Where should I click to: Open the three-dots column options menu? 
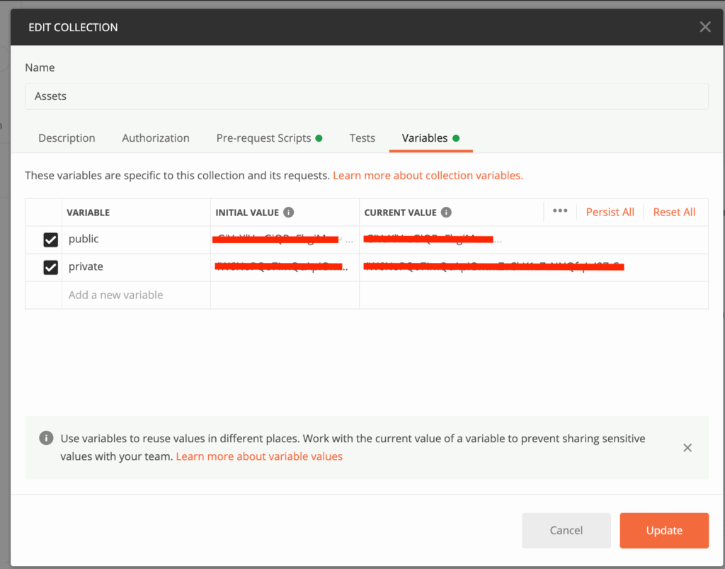tap(560, 211)
